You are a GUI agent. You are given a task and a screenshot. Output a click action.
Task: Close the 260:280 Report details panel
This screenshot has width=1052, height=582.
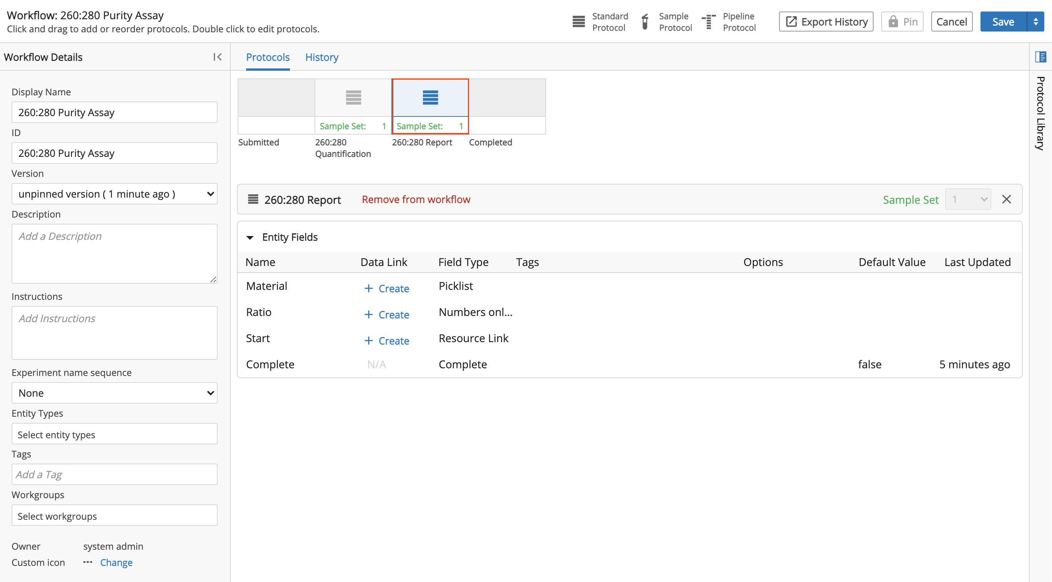[1006, 199]
